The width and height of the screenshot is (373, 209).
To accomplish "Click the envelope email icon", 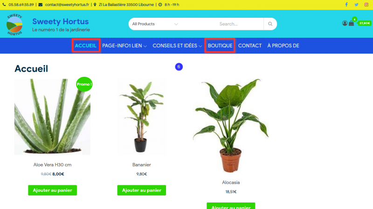I will click(41, 5).
